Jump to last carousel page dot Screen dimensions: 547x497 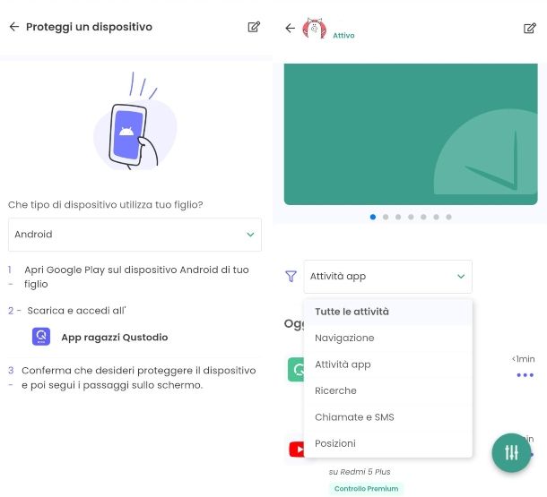click(x=448, y=217)
